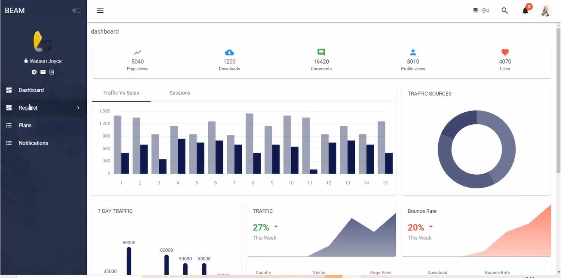Viewport: 563px width, 278px height.
Task: Open settings gear icon under profile
Action: 34,72
